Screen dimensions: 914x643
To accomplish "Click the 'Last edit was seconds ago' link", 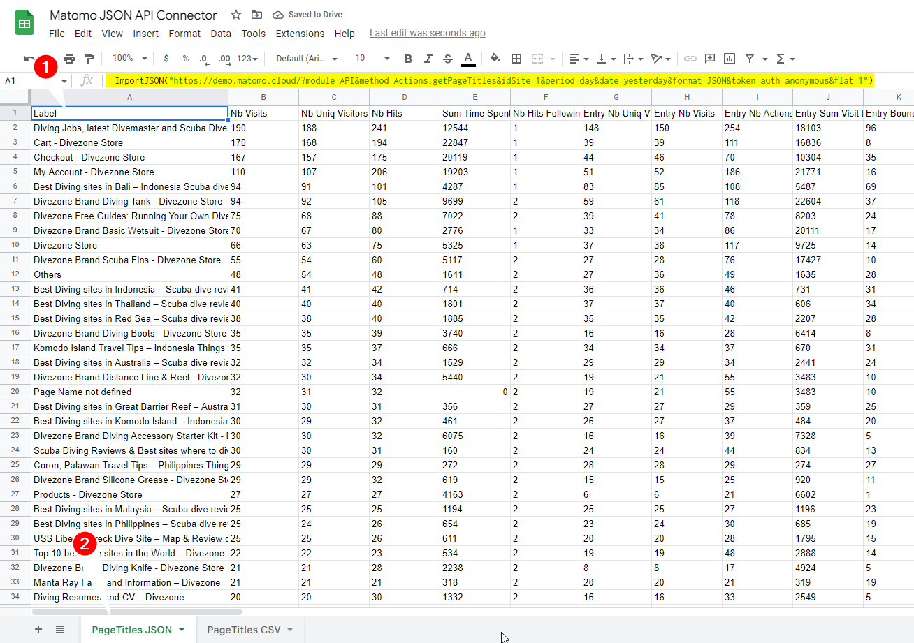I will point(428,33).
